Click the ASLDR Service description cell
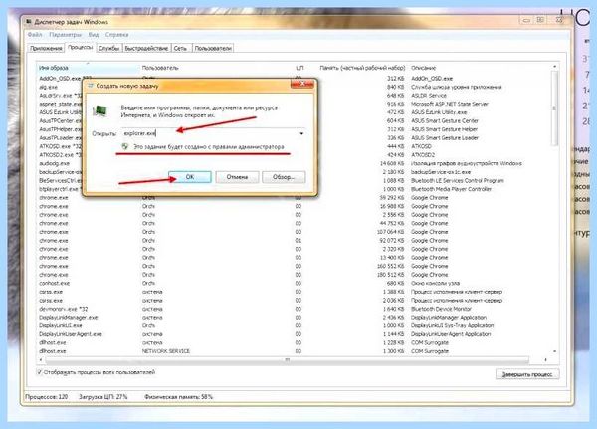The width and height of the screenshot is (597, 429). click(428, 96)
